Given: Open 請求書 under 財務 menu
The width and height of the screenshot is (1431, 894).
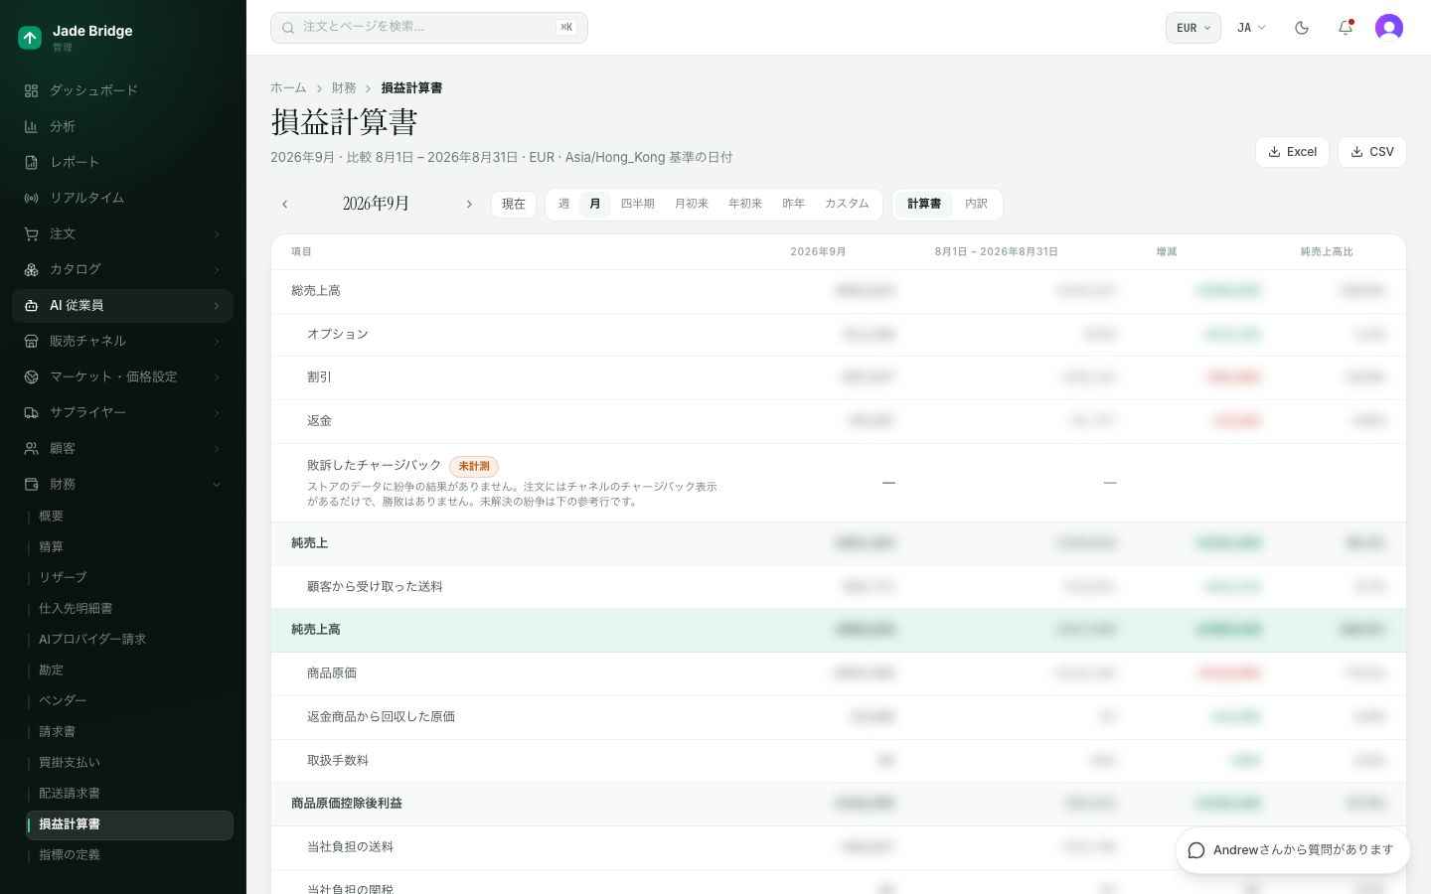Looking at the screenshot, I should click(130, 732).
